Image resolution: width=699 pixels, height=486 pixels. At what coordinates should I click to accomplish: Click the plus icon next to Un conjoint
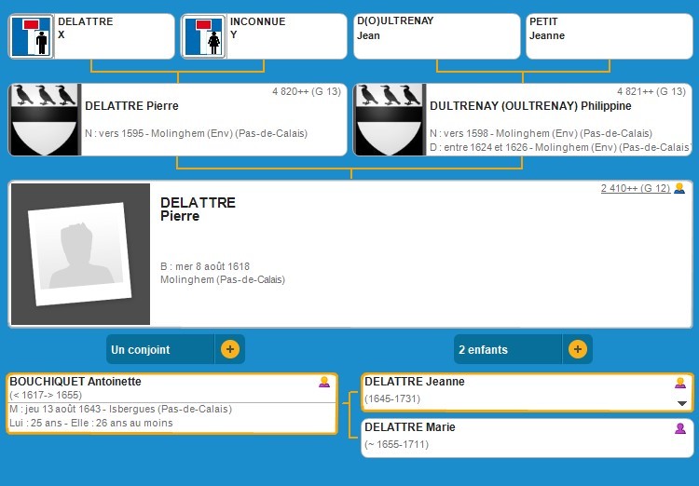point(229,349)
